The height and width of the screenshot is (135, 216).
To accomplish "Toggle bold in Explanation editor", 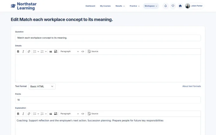I will click(x=18, y=114).
